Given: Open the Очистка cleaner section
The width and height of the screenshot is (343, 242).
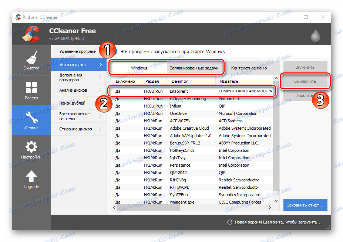Looking at the screenshot, I should 31,60.
